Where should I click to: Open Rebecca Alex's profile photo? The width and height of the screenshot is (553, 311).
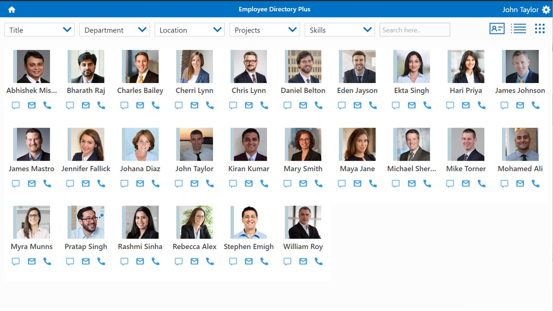point(194,222)
